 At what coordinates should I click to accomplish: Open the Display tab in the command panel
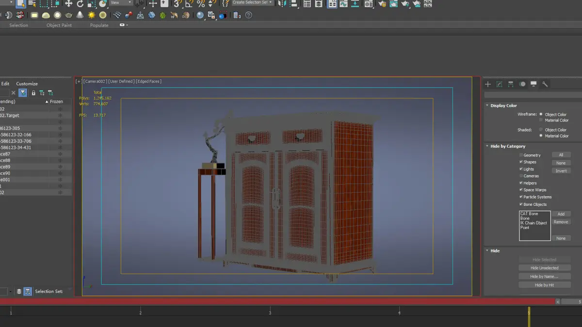(533, 84)
